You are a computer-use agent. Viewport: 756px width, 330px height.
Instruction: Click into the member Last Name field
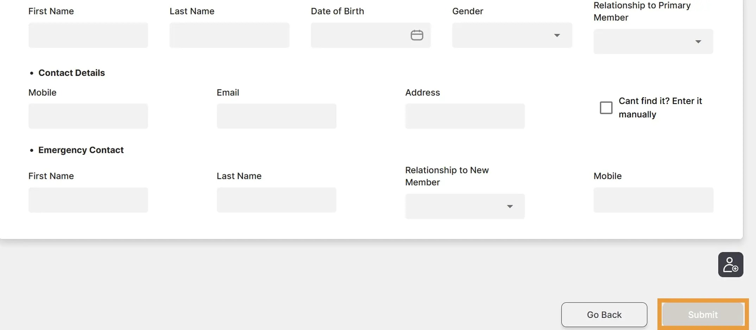click(x=229, y=35)
